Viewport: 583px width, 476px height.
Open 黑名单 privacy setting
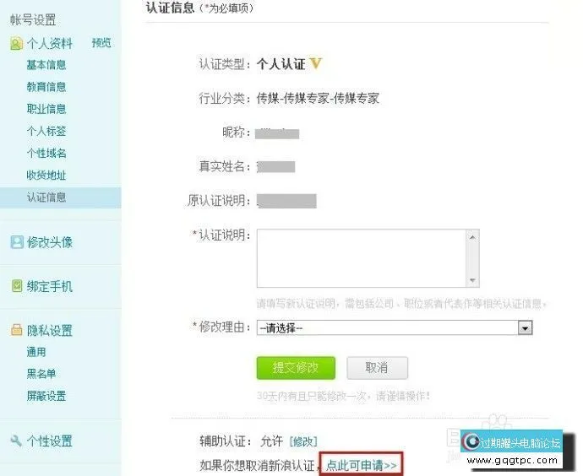(41, 374)
